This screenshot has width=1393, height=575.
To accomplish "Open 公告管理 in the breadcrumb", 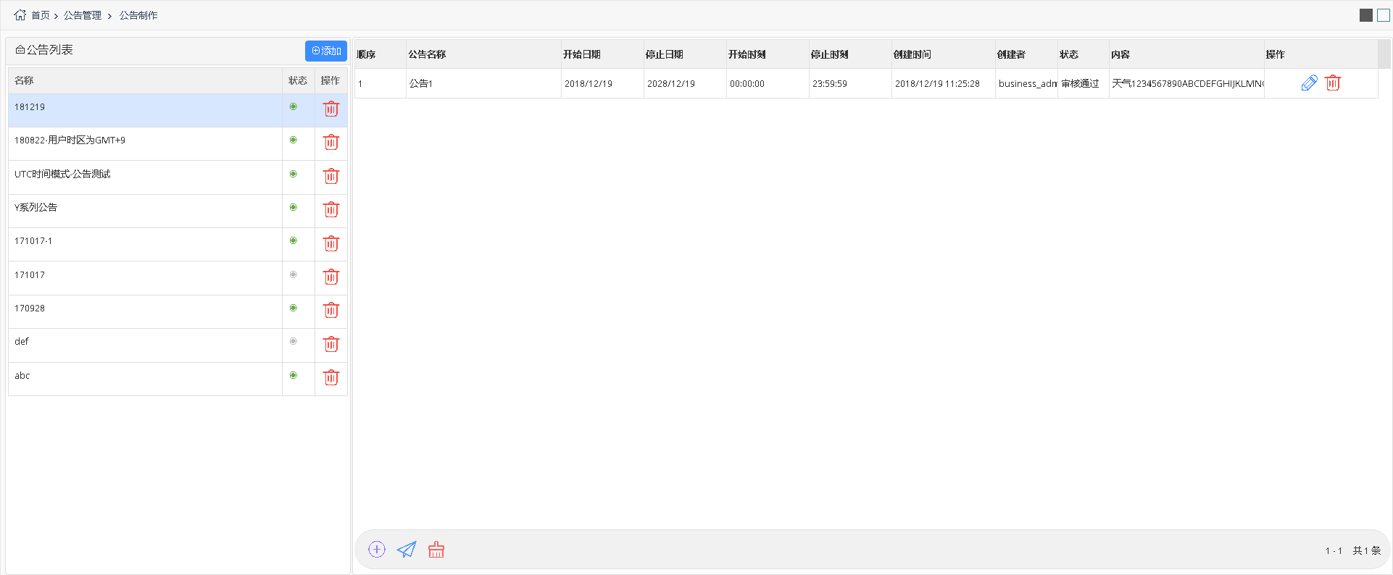I will tap(83, 15).
